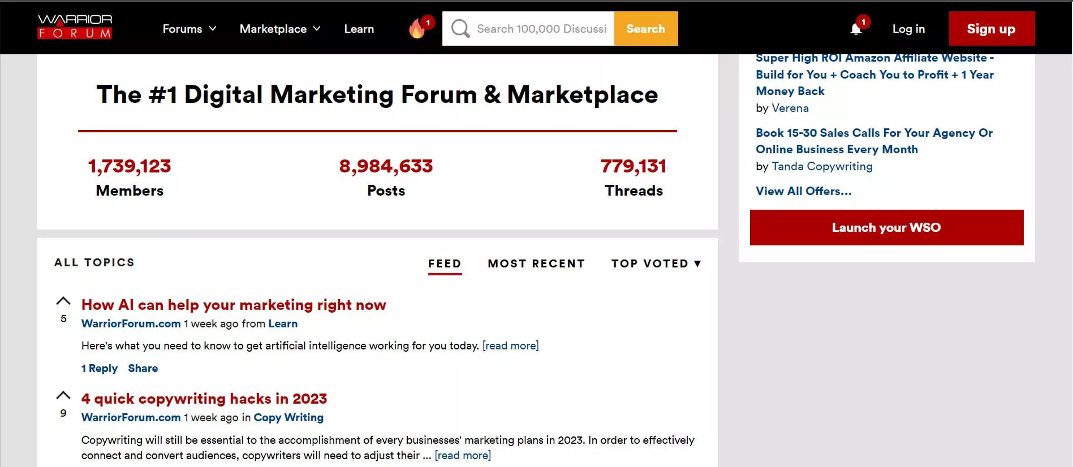Click Log in
Viewport: 1073px width, 467px height.
point(907,28)
